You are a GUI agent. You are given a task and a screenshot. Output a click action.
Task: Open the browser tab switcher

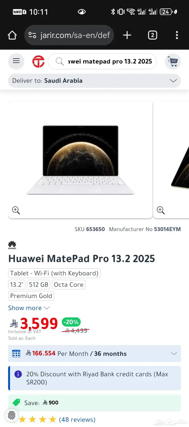(152, 35)
